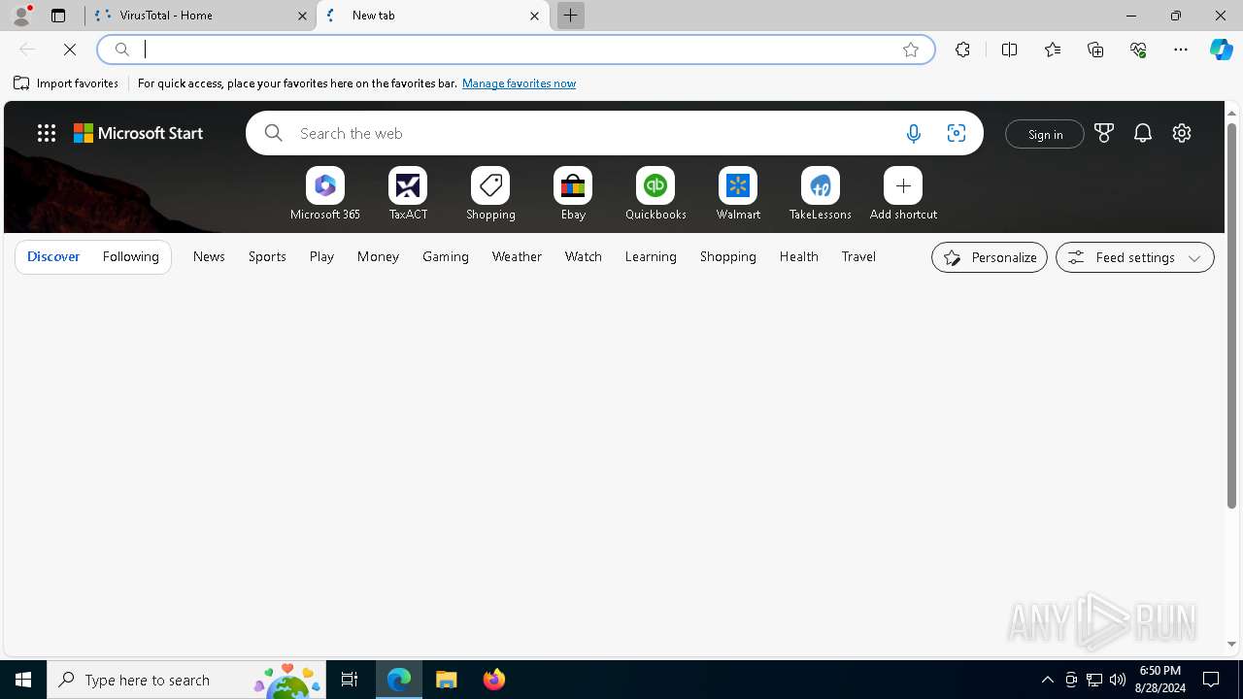Open the Shopping shortcut tile
Image resolution: width=1243 pixels, height=699 pixels.
pos(490,194)
